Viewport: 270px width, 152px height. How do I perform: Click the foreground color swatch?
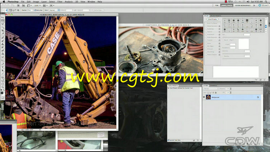click(x=2, y=93)
